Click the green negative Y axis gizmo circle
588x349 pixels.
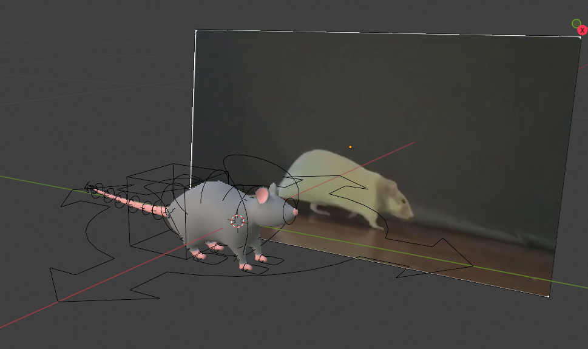tap(576, 24)
